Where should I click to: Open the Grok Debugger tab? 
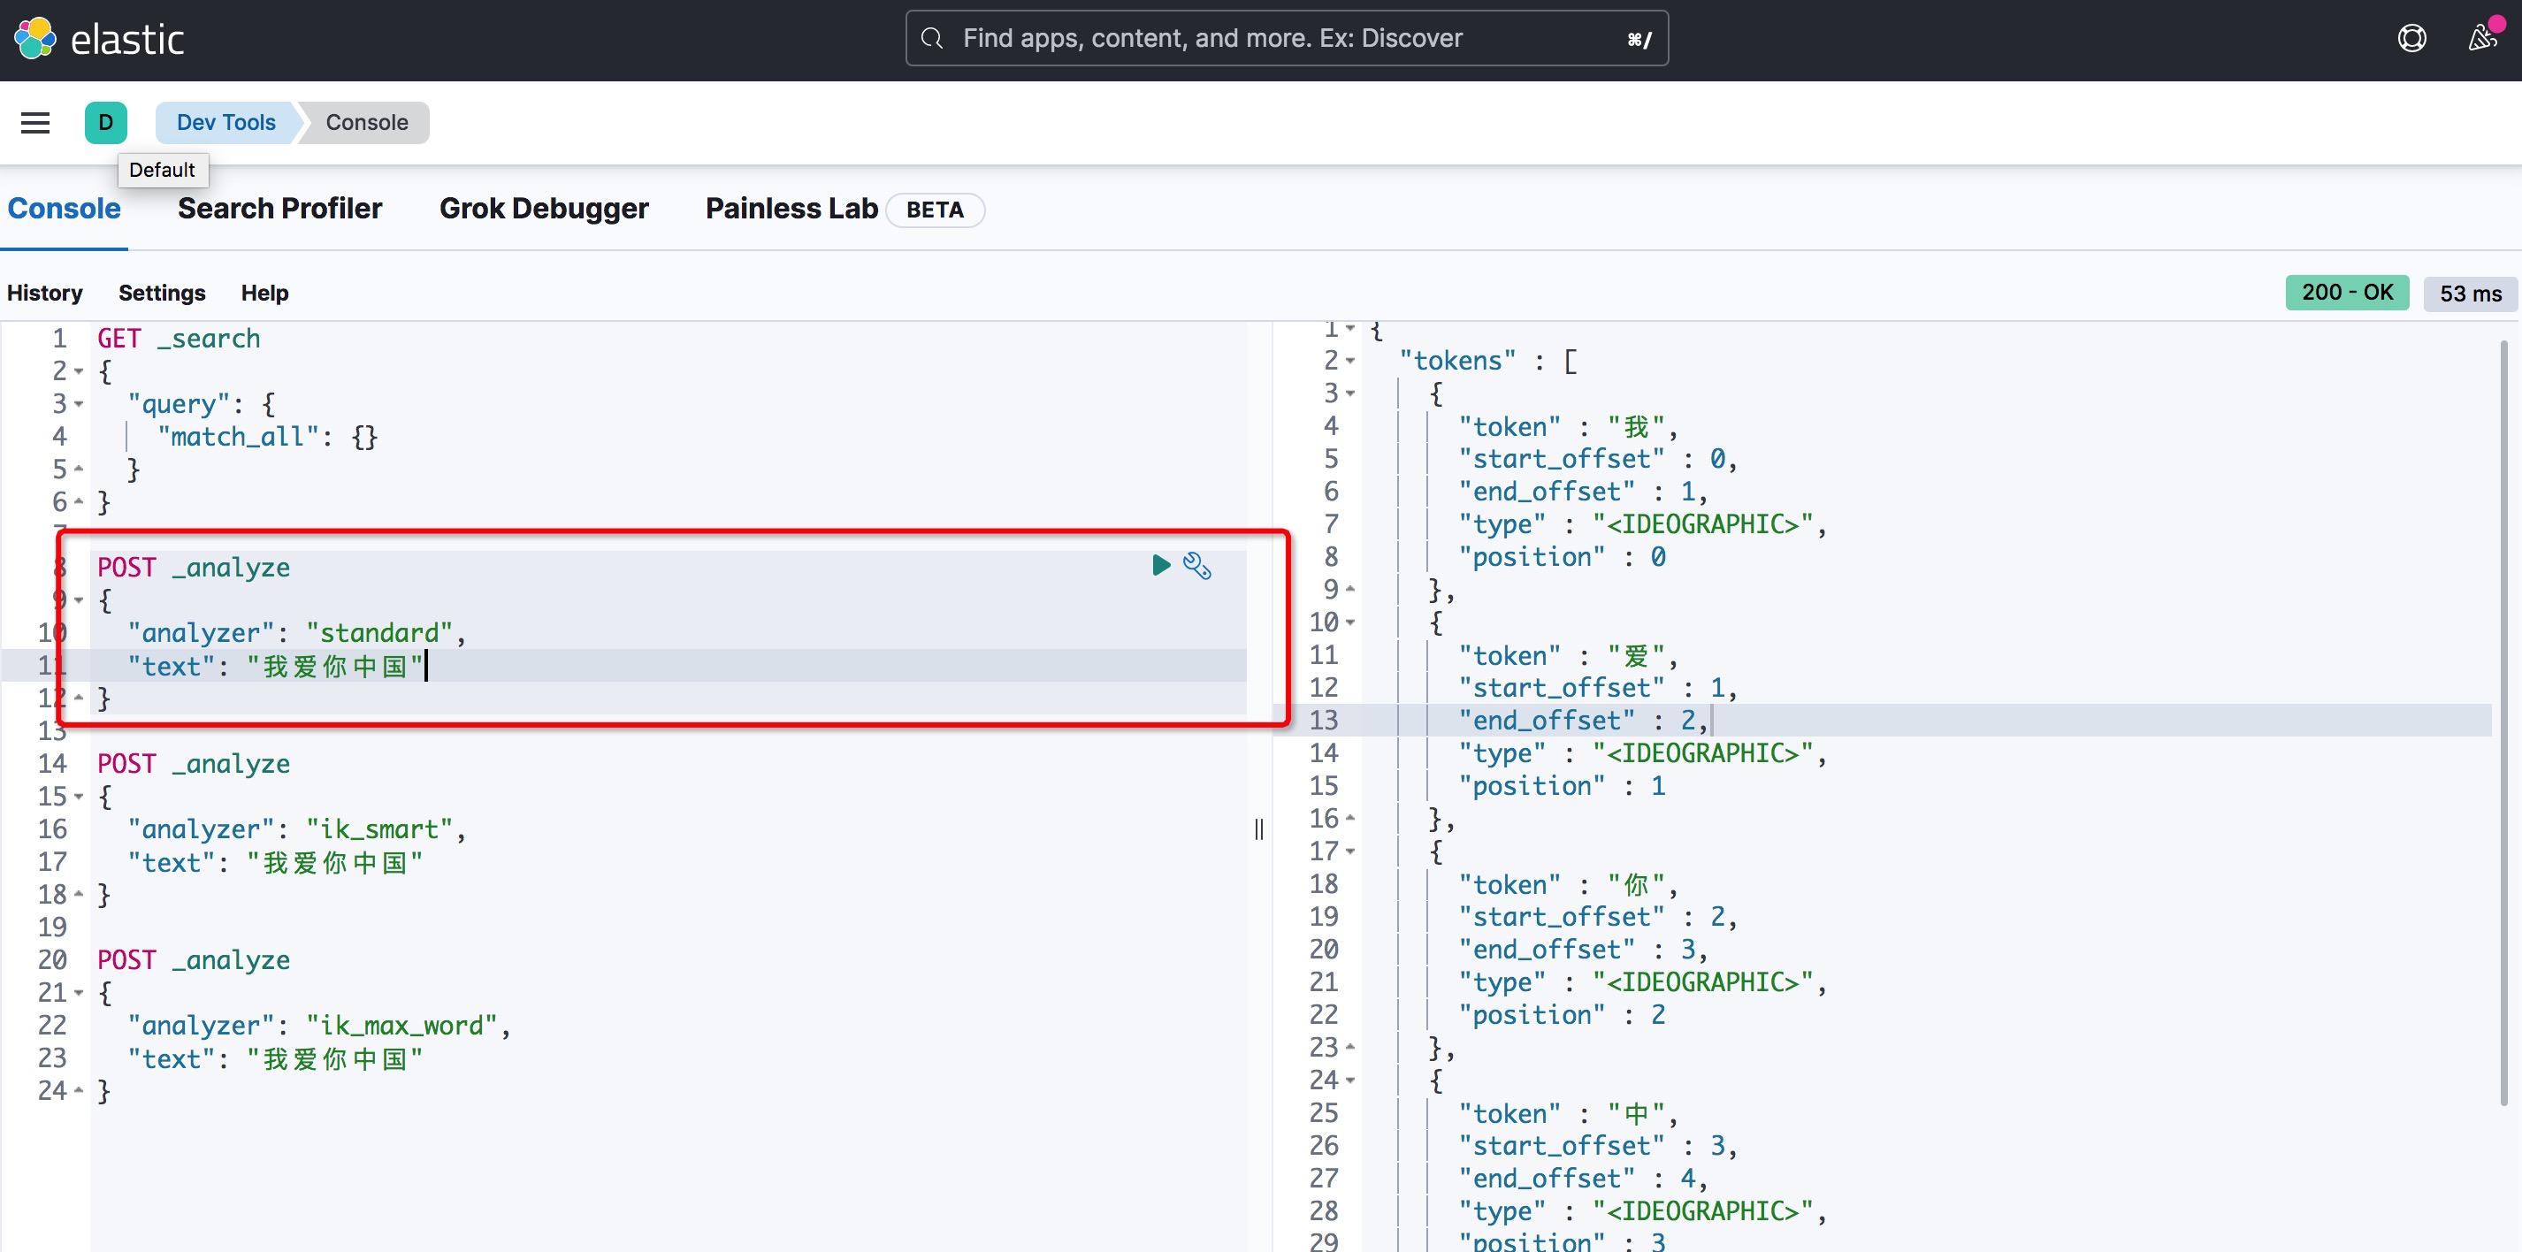click(543, 209)
